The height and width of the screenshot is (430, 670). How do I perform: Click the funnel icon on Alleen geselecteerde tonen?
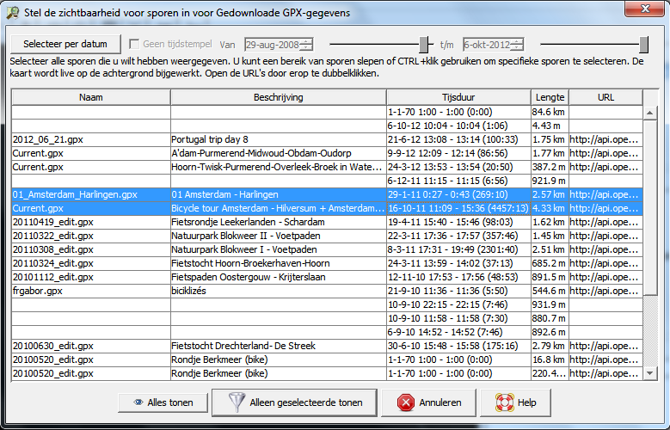coord(237,402)
